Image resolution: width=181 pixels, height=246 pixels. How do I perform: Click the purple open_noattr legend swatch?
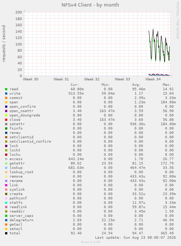coord(6,111)
